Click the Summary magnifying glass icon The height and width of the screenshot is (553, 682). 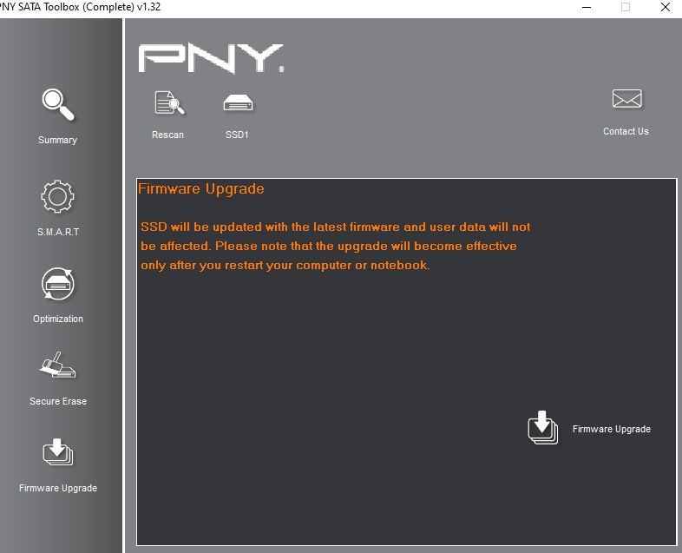point(58,105)
